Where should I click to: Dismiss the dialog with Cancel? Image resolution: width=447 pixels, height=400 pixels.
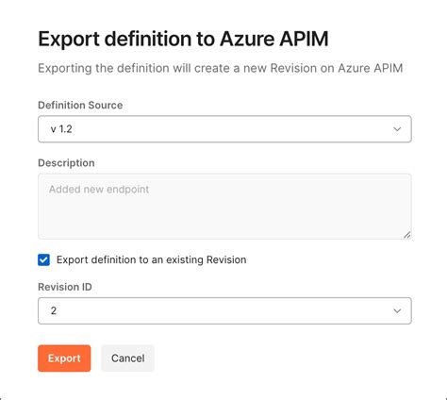(127, 358)
